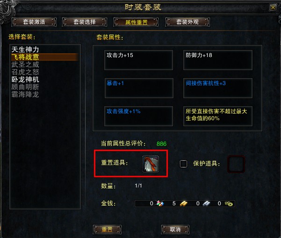The width and height of the screenshot is (281, 238).
Task: Choose the 武圣之威 suit entry
Action: (x=25, y=65)
